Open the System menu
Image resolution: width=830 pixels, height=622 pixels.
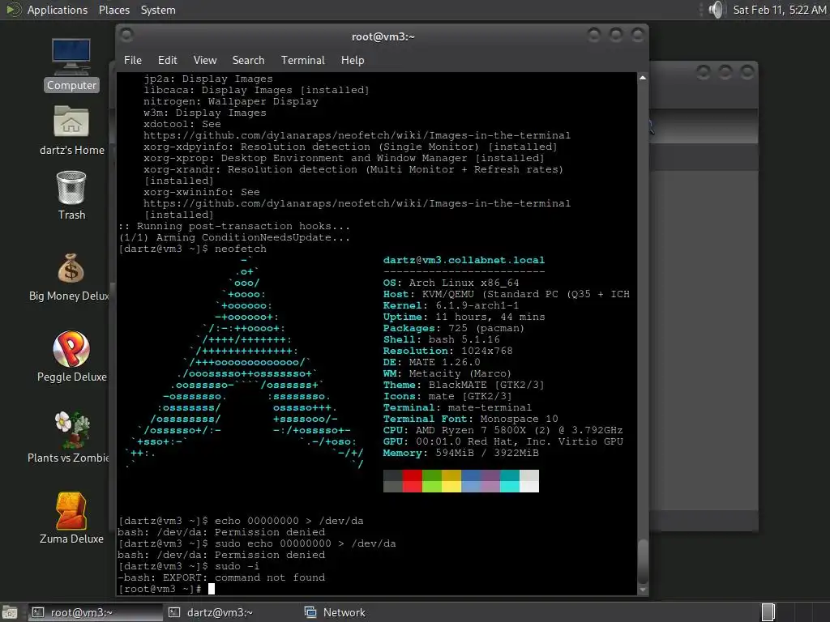pos(158,10)
